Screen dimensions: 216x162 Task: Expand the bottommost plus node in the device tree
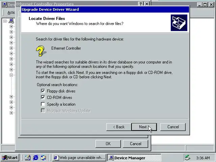[11, 113]
